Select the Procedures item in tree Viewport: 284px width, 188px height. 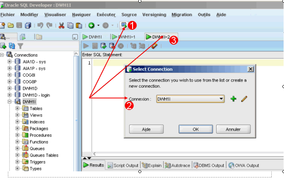point(40,135)
